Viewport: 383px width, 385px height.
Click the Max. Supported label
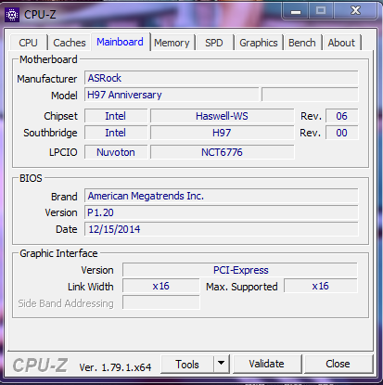tap(242, 287)
